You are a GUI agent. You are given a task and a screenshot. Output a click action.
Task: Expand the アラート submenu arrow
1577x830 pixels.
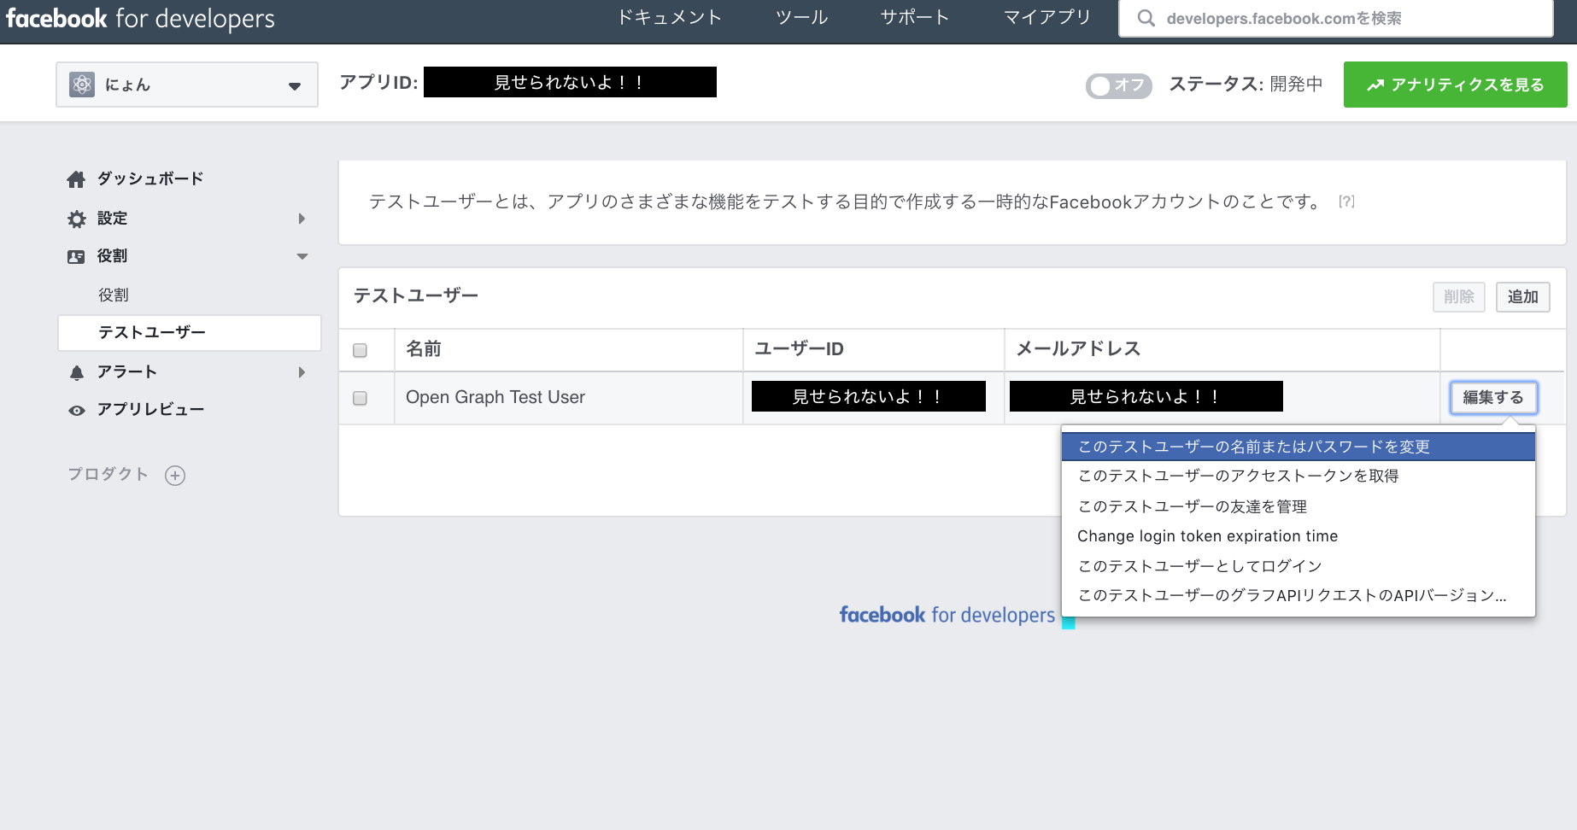[302, 372]
